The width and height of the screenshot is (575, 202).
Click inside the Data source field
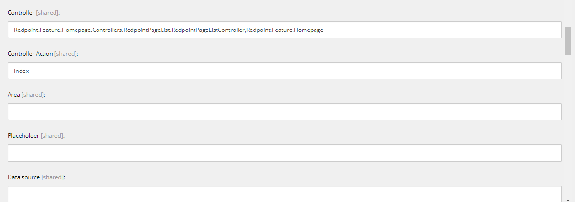point(284,193)
